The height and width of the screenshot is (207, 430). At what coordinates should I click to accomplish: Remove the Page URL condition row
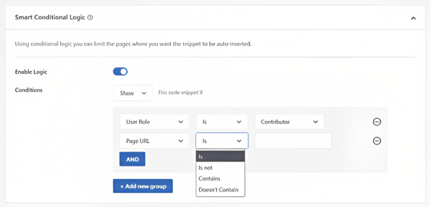[377, 141]
